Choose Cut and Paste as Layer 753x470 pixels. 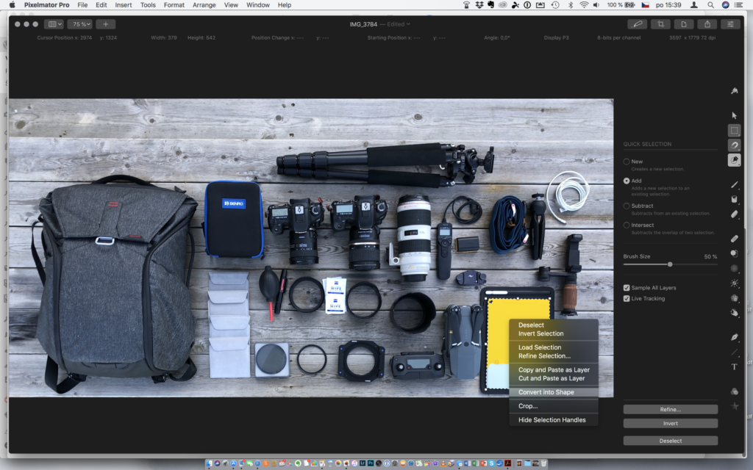(x=554, y=378)
